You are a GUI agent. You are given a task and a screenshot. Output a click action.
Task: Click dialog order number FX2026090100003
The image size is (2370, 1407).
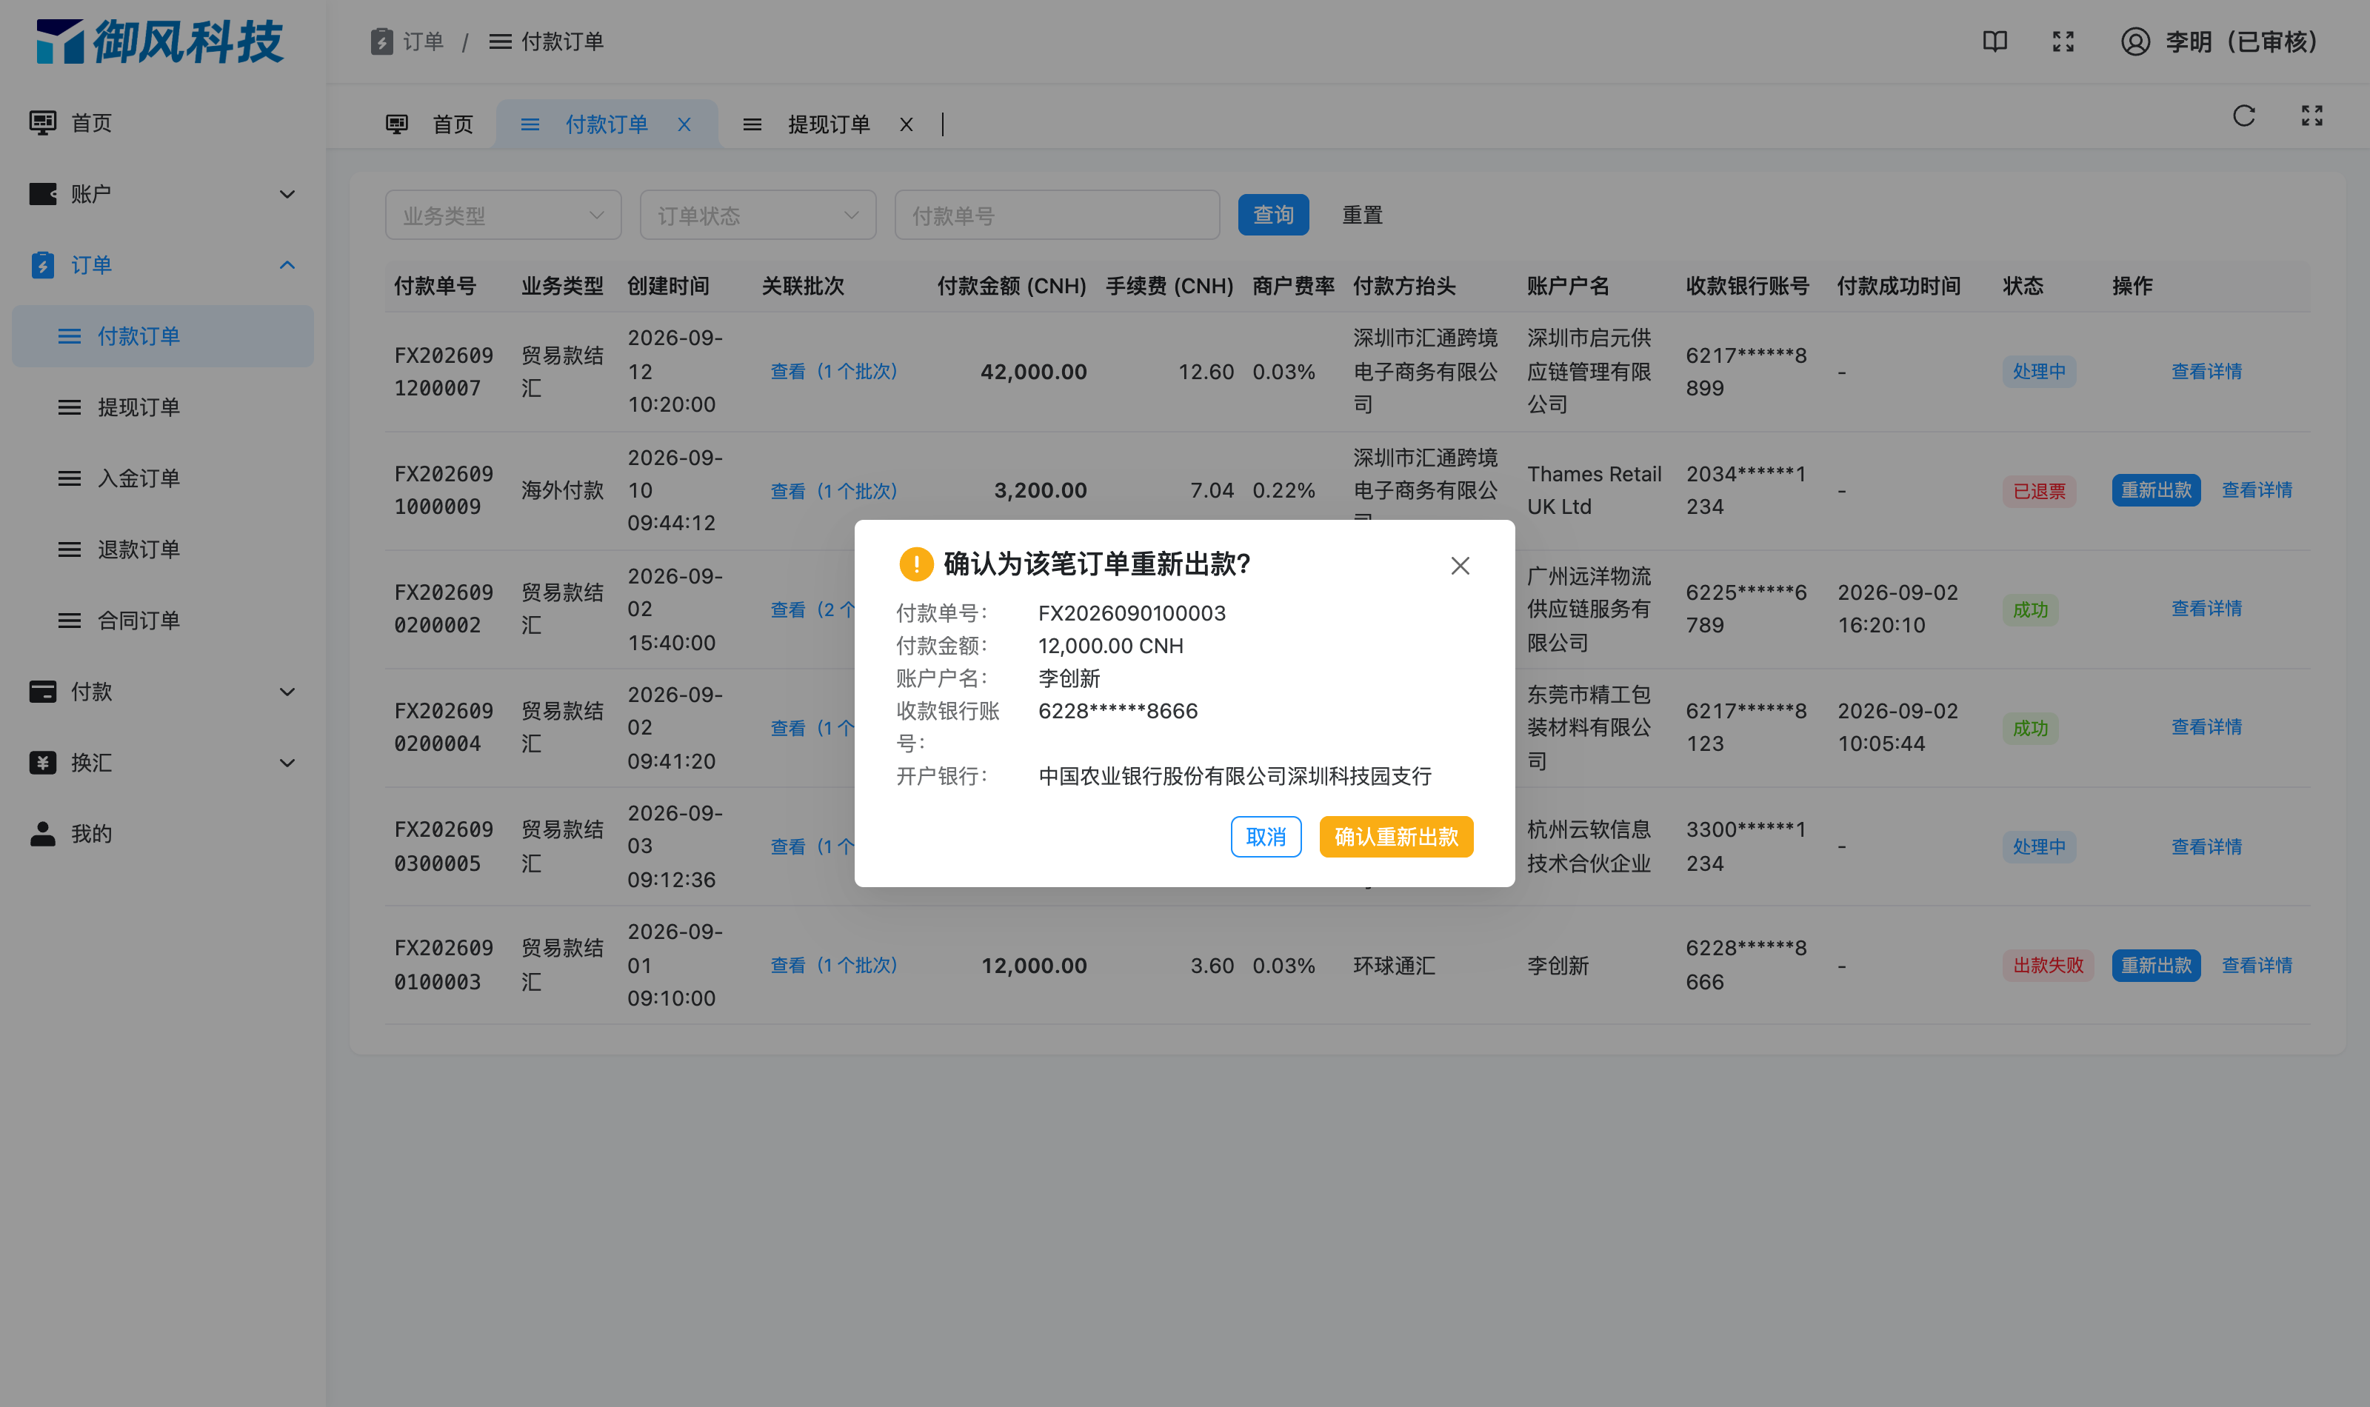tap(1132, 613)
